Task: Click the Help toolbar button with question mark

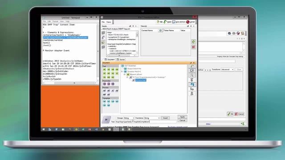Action: 160,22
